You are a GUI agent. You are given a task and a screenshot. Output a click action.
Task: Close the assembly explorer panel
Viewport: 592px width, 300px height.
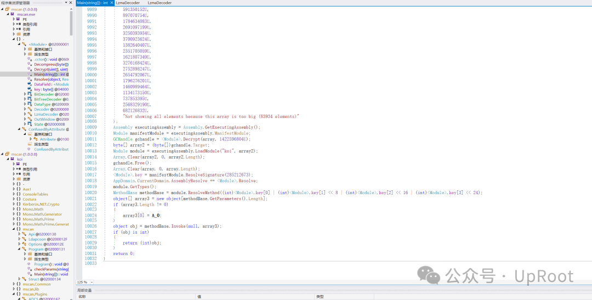tap(71, 3)
